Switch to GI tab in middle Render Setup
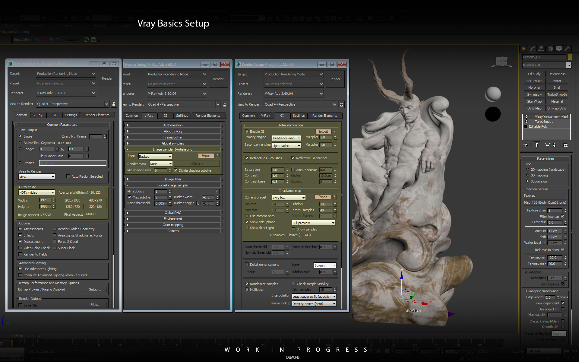This screenshot has width=579, height=362. tap(165, 116)
